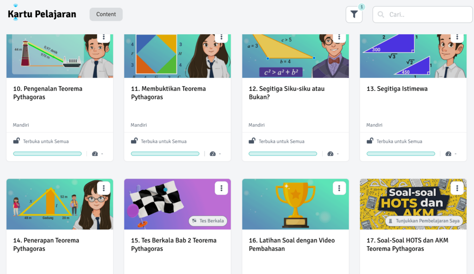Click Tunjukkan Pembelajaran Saya label
The height and width of the screenshot is (274, 474).
click(x=424, y=221)
